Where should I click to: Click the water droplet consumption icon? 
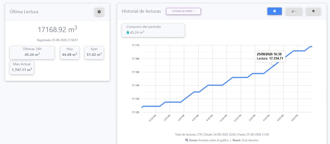click(128, 32)
